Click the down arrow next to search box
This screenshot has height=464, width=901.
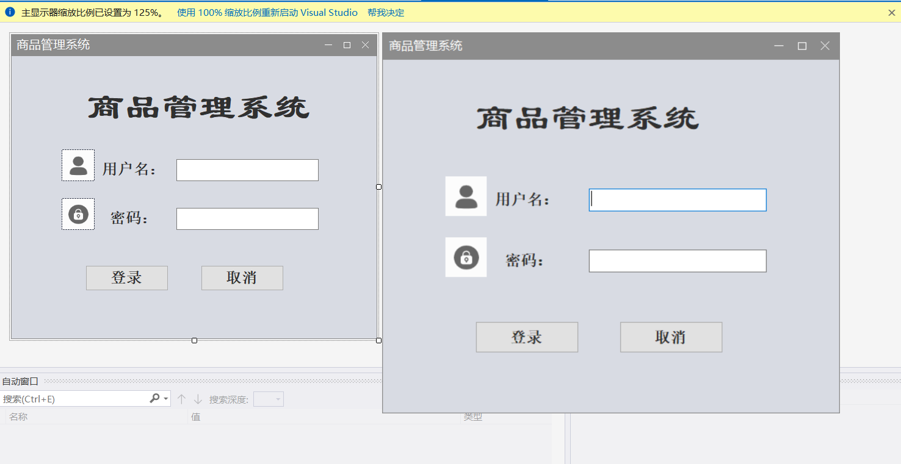click(198, 399)
